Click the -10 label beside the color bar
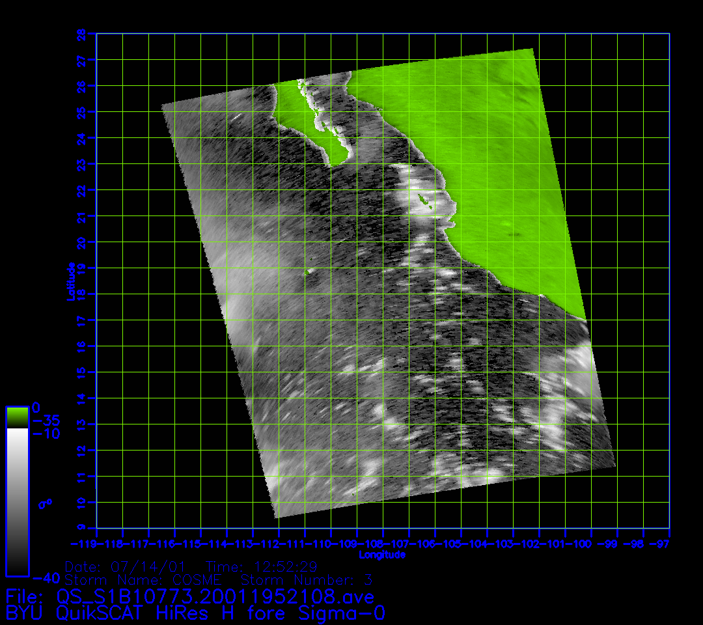703x625 pixels. 46,434
